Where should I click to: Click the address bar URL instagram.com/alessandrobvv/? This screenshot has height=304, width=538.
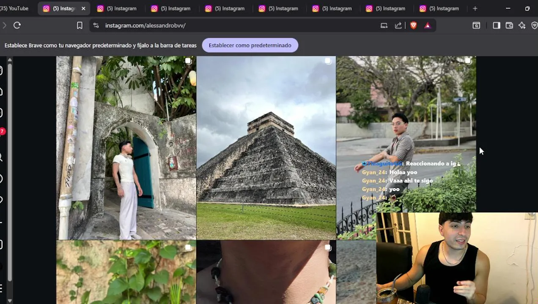click(145, 25)
